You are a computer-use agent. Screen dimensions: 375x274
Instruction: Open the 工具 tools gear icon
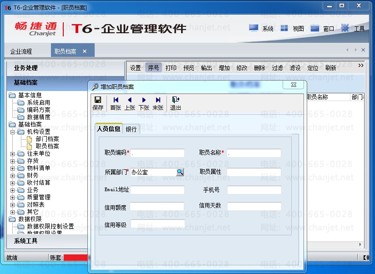(345, 28)
